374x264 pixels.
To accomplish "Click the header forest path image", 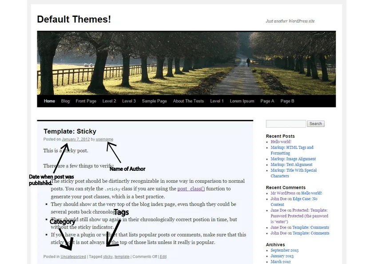I will pyautogui.click(x=186, y=63).
